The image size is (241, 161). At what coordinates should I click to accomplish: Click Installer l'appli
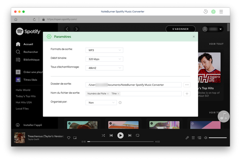29,125
